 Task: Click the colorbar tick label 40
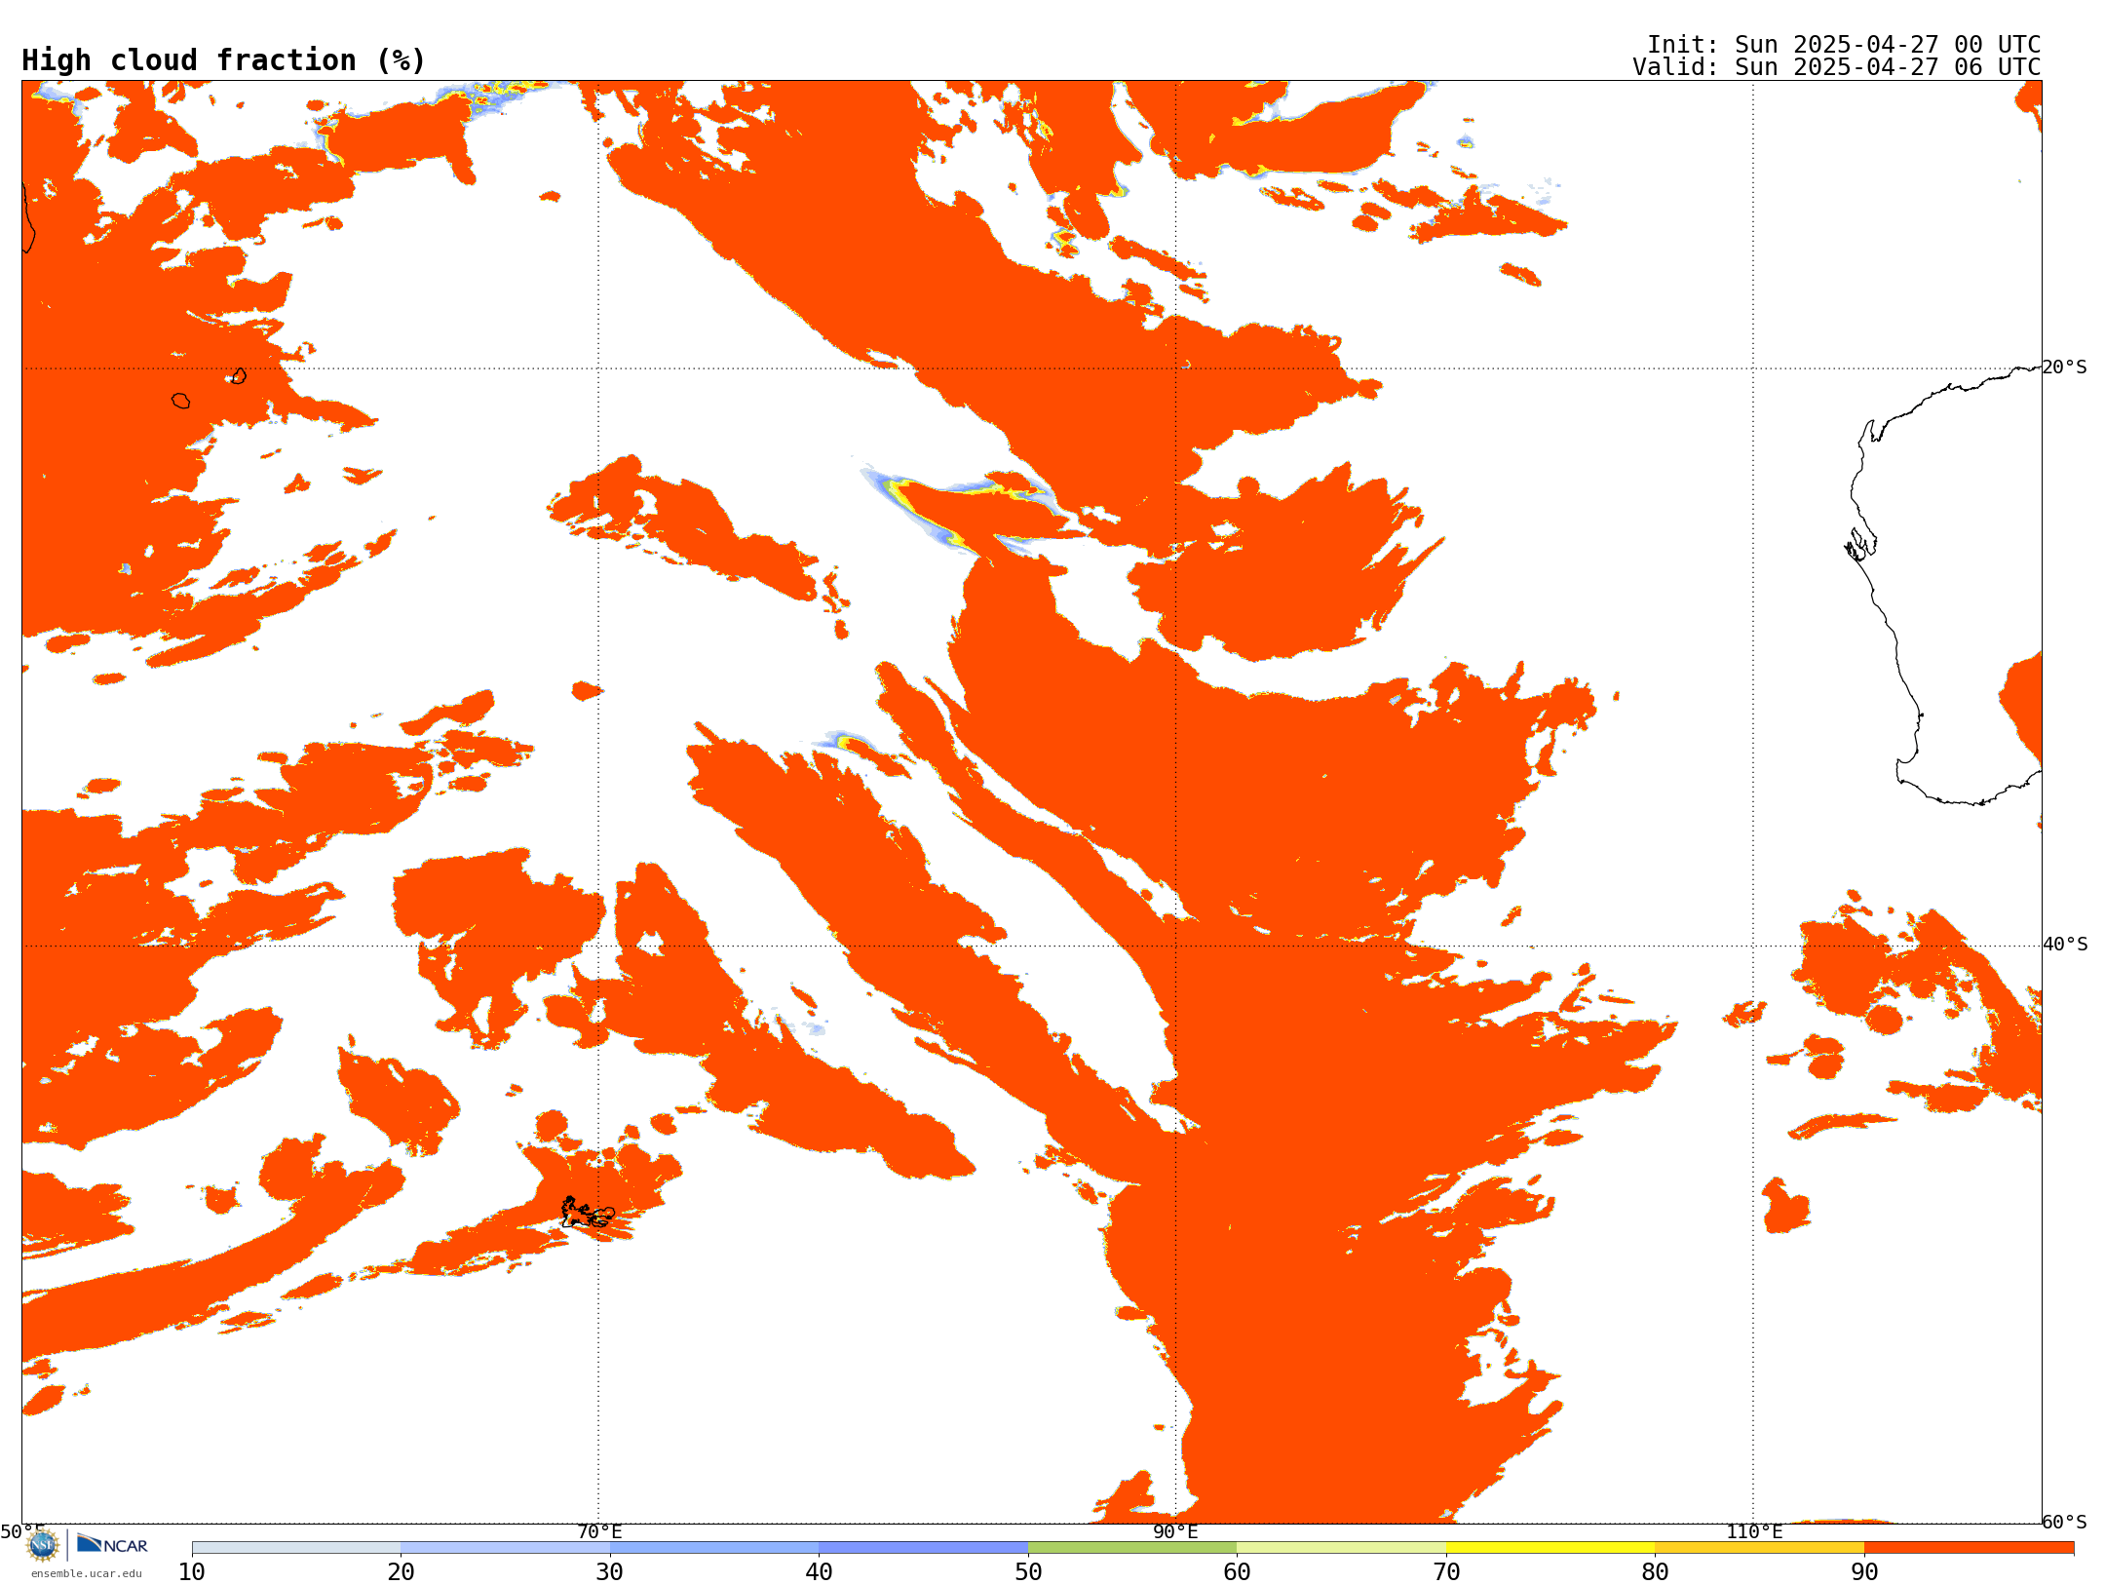pyautogui.click(x=819, y=1572)
